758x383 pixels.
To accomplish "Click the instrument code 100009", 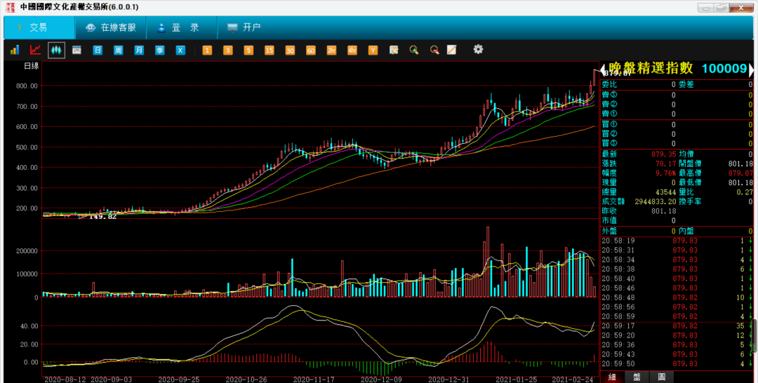I will (x=724, y=69).
